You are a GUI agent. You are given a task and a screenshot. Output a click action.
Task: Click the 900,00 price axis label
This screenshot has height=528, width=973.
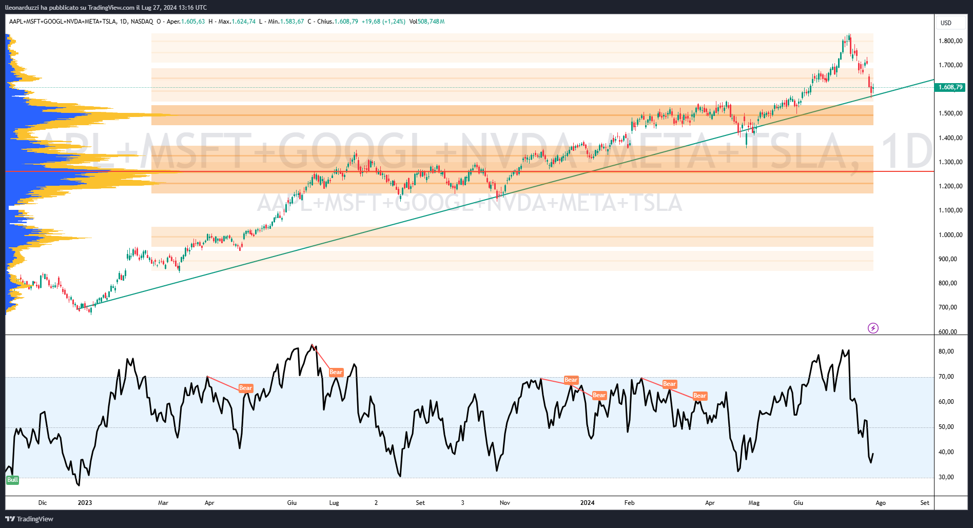coord(948,259)
